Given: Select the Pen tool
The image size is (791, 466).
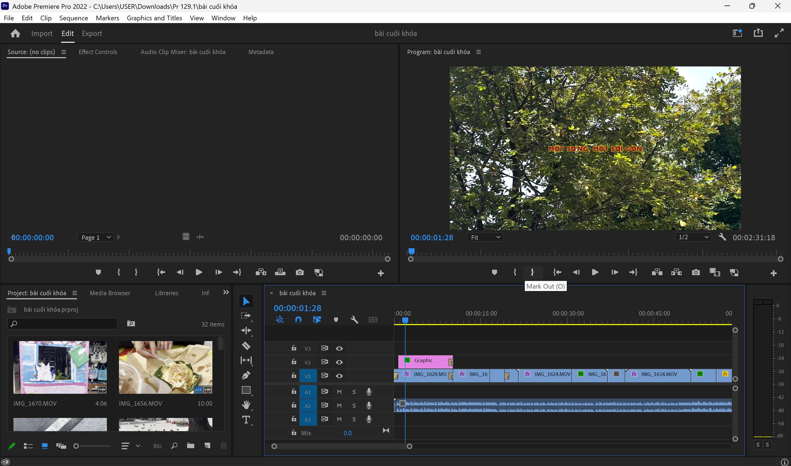Looking at the screenshot, I should click(246, 375).
